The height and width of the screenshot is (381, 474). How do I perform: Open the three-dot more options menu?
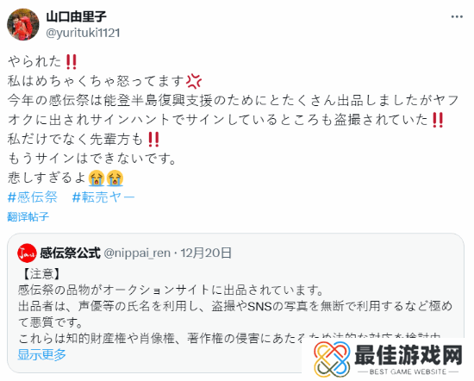(457, 16)
